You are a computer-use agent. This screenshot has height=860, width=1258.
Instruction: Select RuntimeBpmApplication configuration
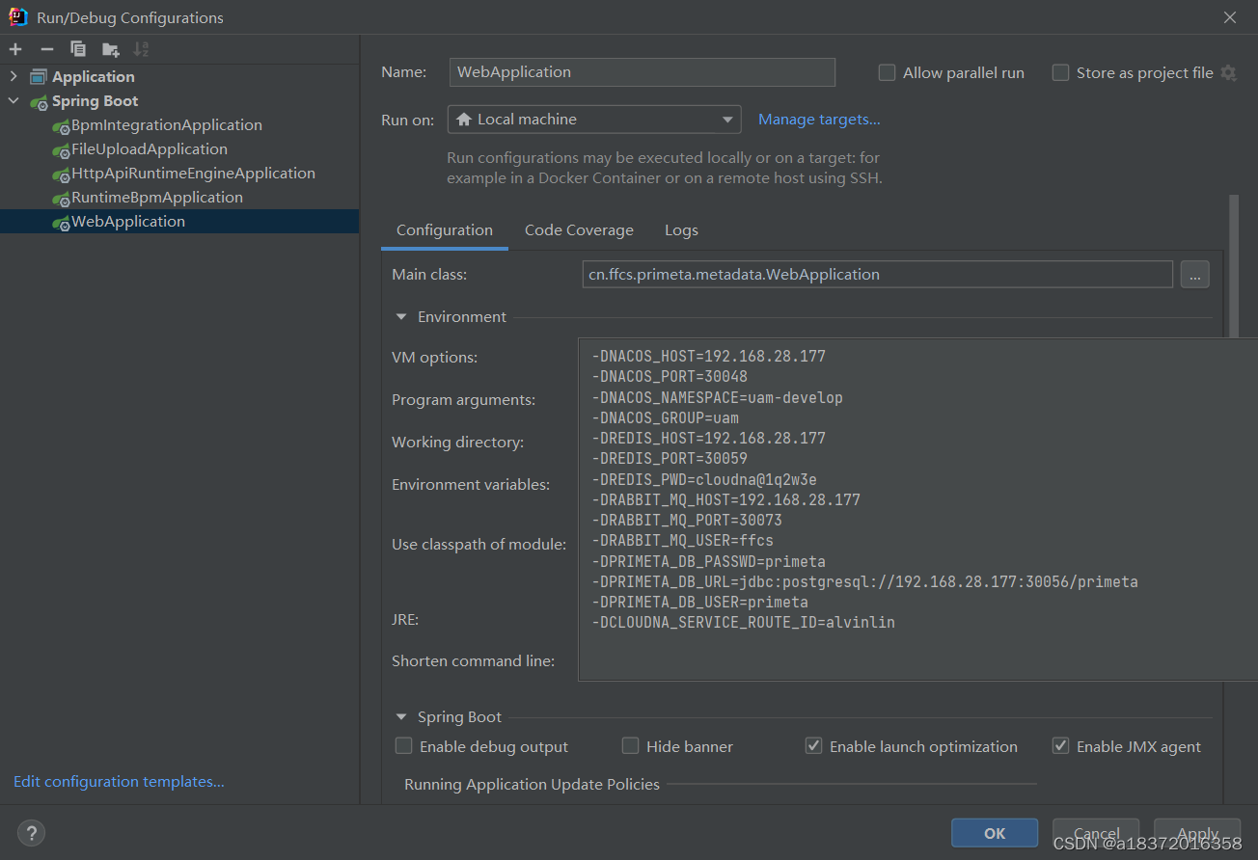pyautogui.click(x=157, y=198)
